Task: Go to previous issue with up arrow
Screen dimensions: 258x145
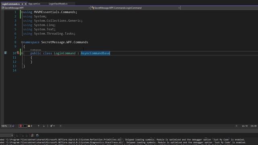Action: tap(39, 126)
